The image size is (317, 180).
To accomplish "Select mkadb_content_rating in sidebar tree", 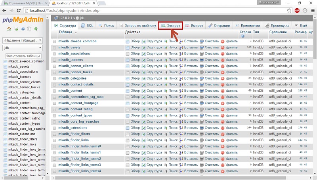I will point(24,118).
